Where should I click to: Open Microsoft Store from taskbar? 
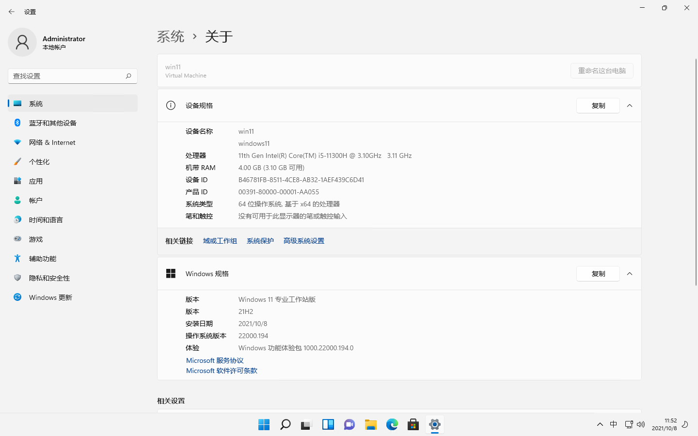pyautogui.click(x=413, y=425)
